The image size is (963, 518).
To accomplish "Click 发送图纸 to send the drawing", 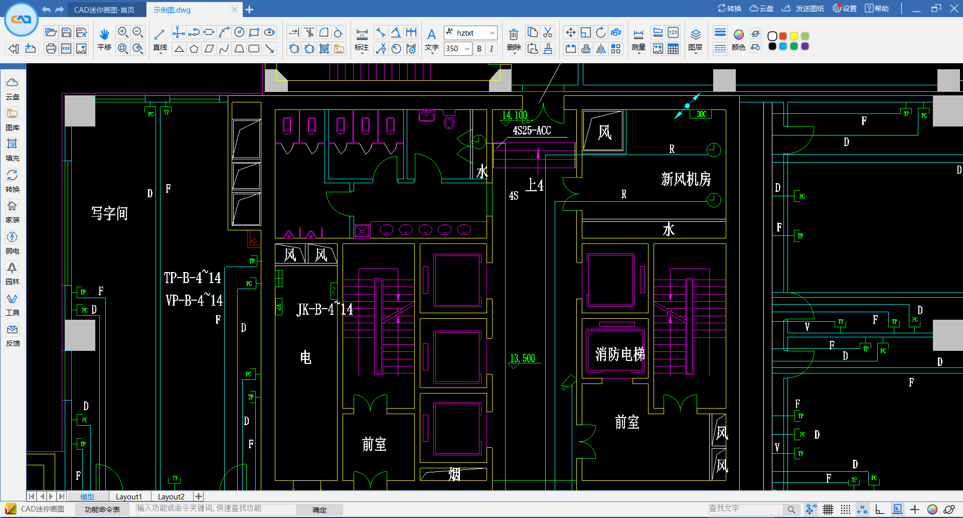I will [x=804, y=9].
